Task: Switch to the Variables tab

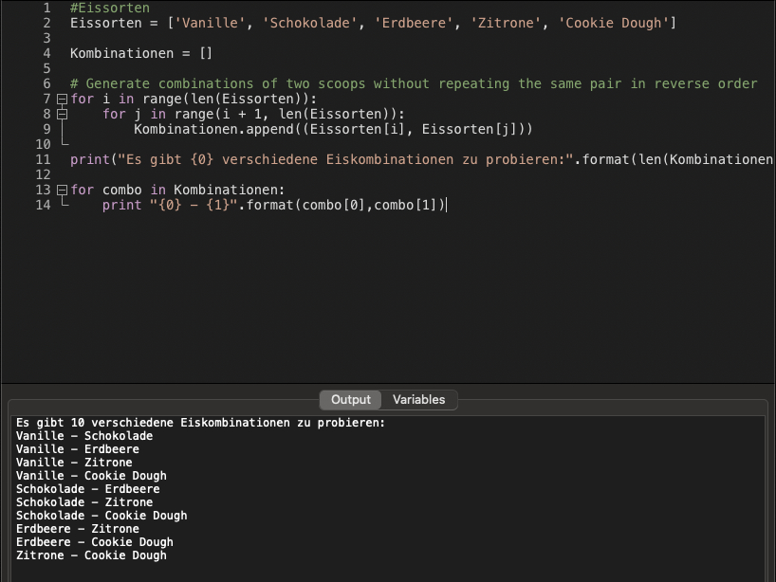Action: [x=419, y=399]
